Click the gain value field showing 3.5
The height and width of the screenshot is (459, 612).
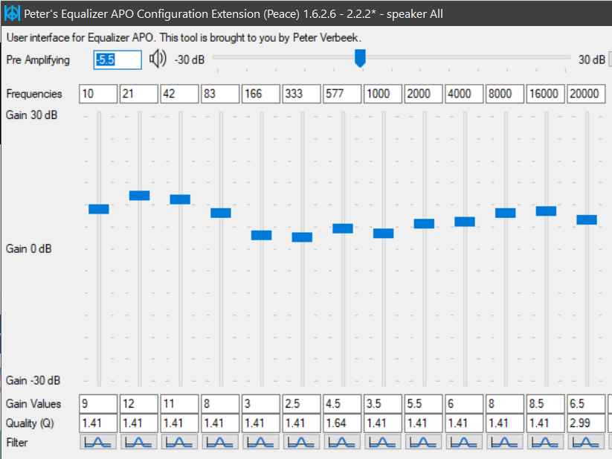[x=382, y=403]
